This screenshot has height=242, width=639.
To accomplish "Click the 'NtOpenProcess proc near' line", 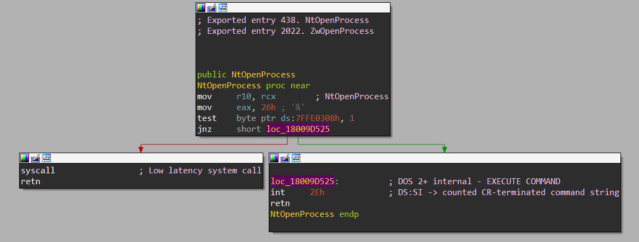I will (x=253, y=86).
